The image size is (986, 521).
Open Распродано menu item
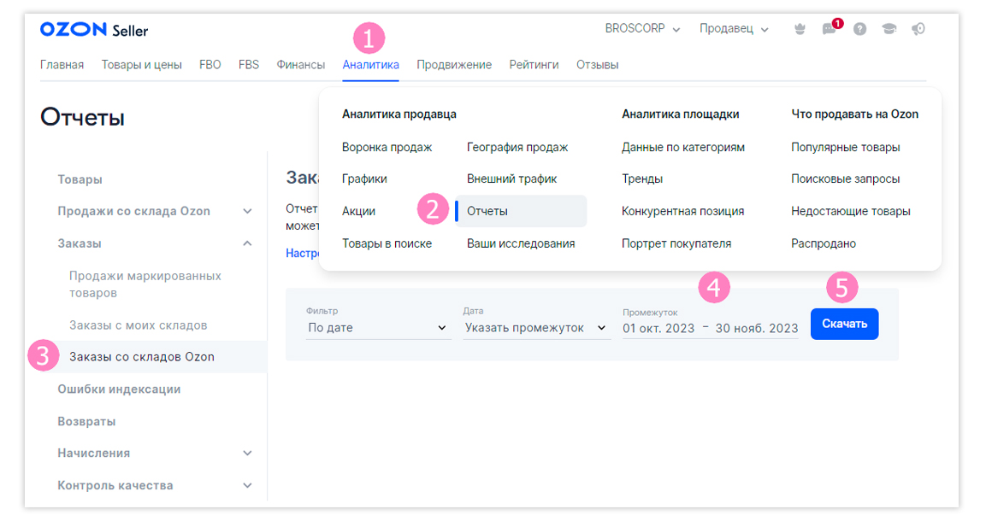click(x=824, y=243)
